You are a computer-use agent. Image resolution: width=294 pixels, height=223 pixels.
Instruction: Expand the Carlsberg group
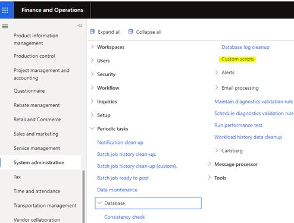pos(229,150)
